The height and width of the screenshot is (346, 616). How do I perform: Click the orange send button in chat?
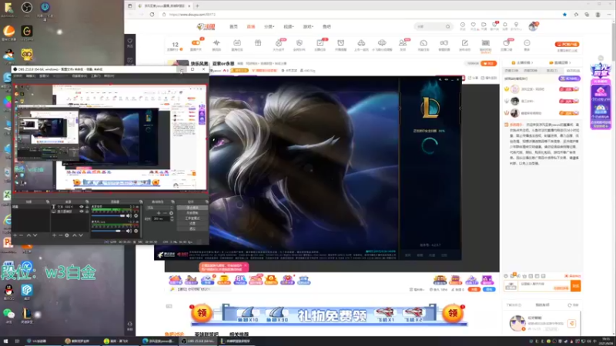(575, 286)
